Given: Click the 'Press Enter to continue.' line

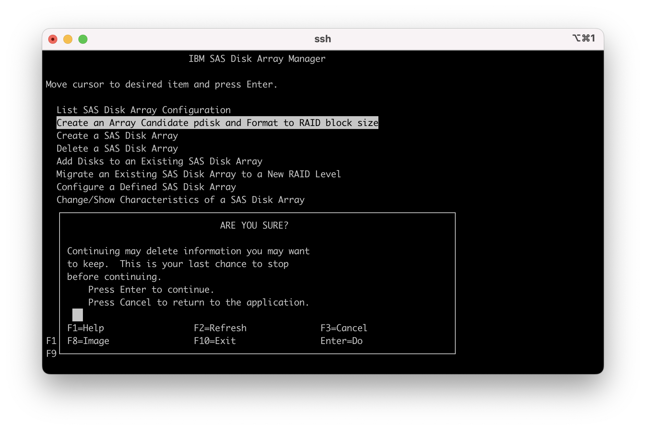Looking at the screenshot, I should (x=151, y=290).
